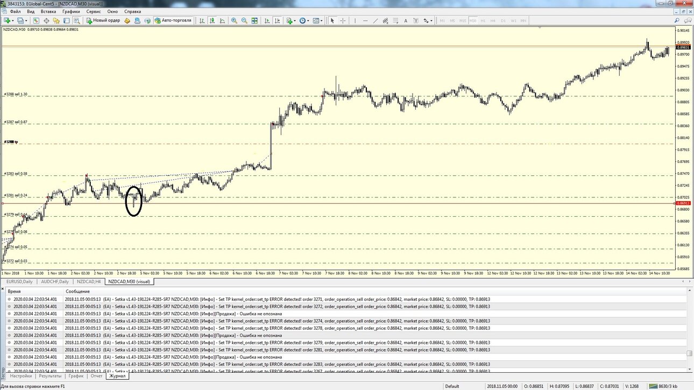Switch to the AUDCHF,Daily chart tab
694x390 pixels.
55,281
